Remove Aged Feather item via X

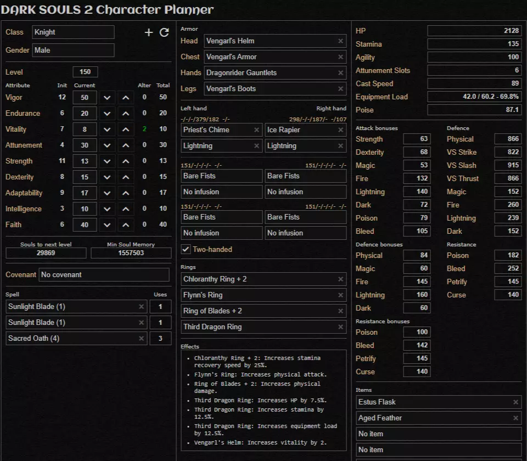click(x=515, y=418)
